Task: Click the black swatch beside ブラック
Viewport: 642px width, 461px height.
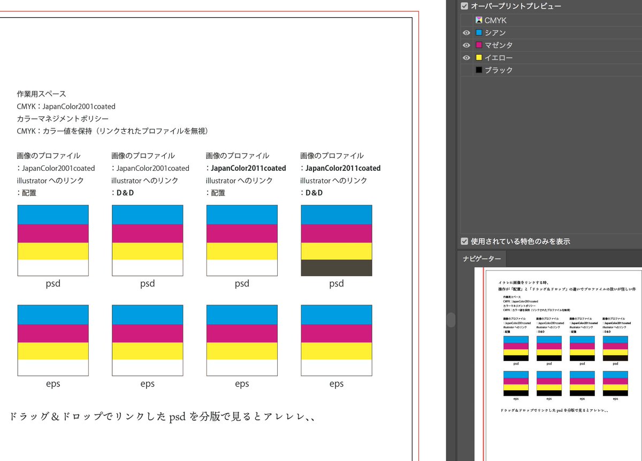Action: coord(479,70)
